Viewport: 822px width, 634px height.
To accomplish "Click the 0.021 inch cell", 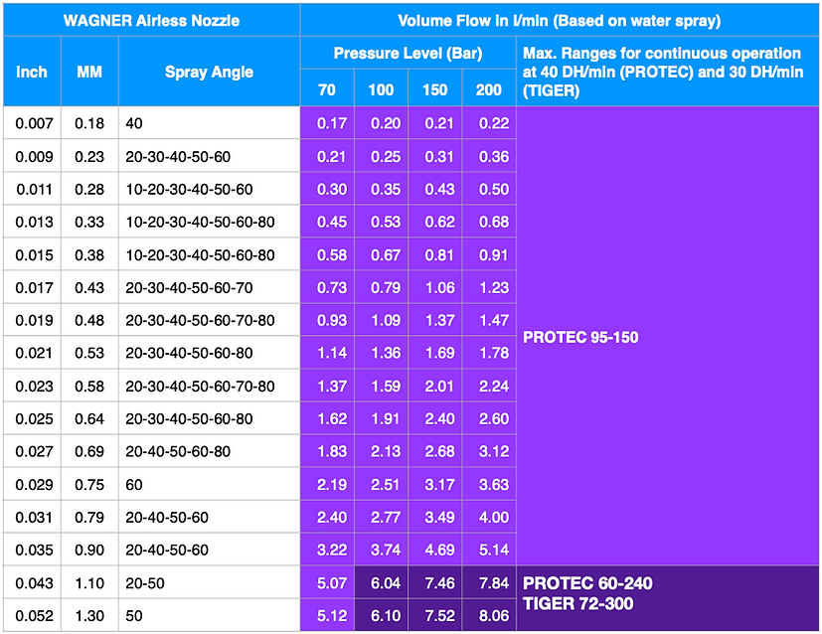I will (x=32, y=353).
